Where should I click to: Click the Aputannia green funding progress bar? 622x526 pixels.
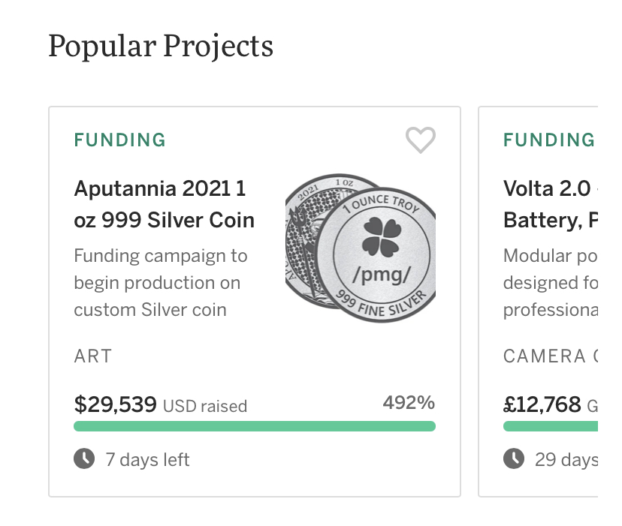(x=254, y=426)
